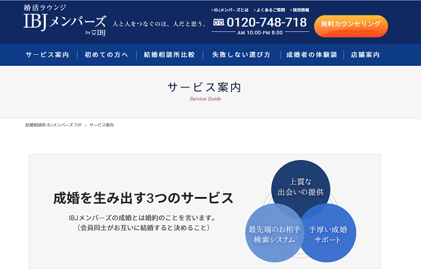Click the （会員同士がお互いに結婚すると決めること） line

pyautogui.click(x=144, y=228)
